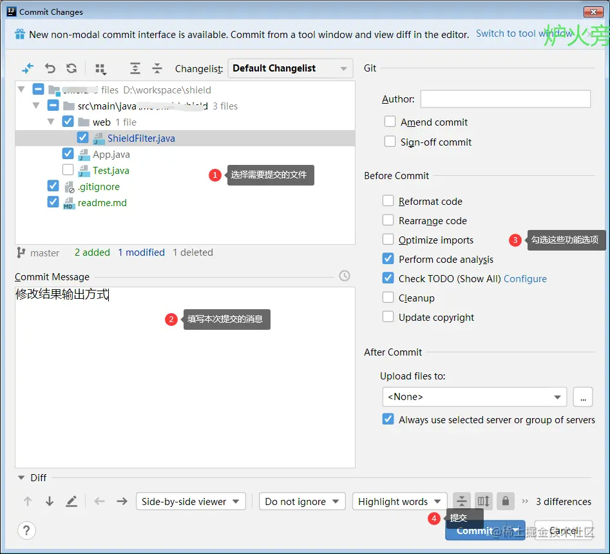
Task: Open the Side-by-side viewer dropdown
Action: pos(191,501)
